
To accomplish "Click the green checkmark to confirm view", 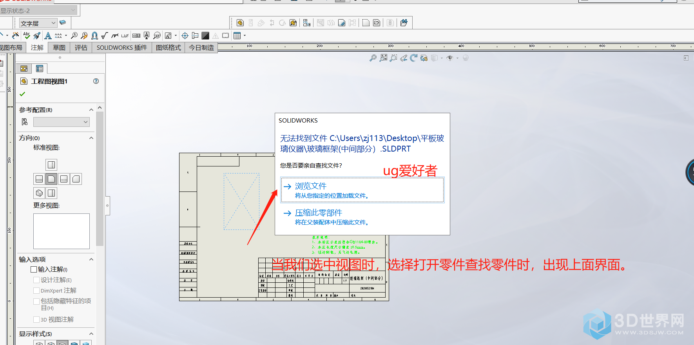I will 22,94.
